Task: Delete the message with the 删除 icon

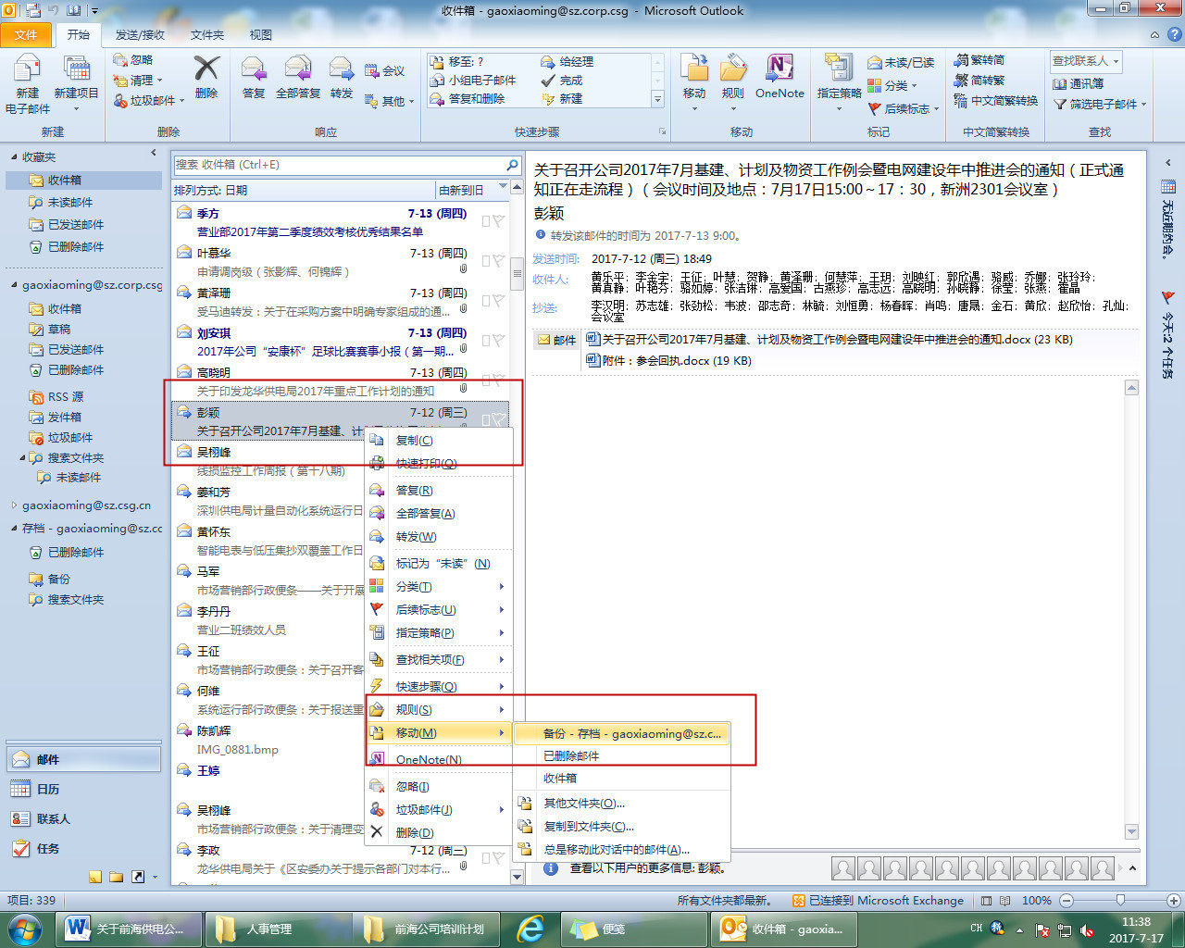Action: 206,79
